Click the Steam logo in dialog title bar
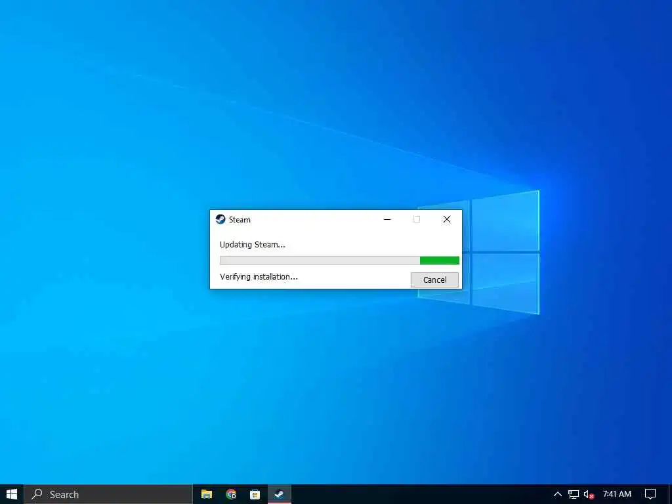672x504 pixels. pos(220,219)
